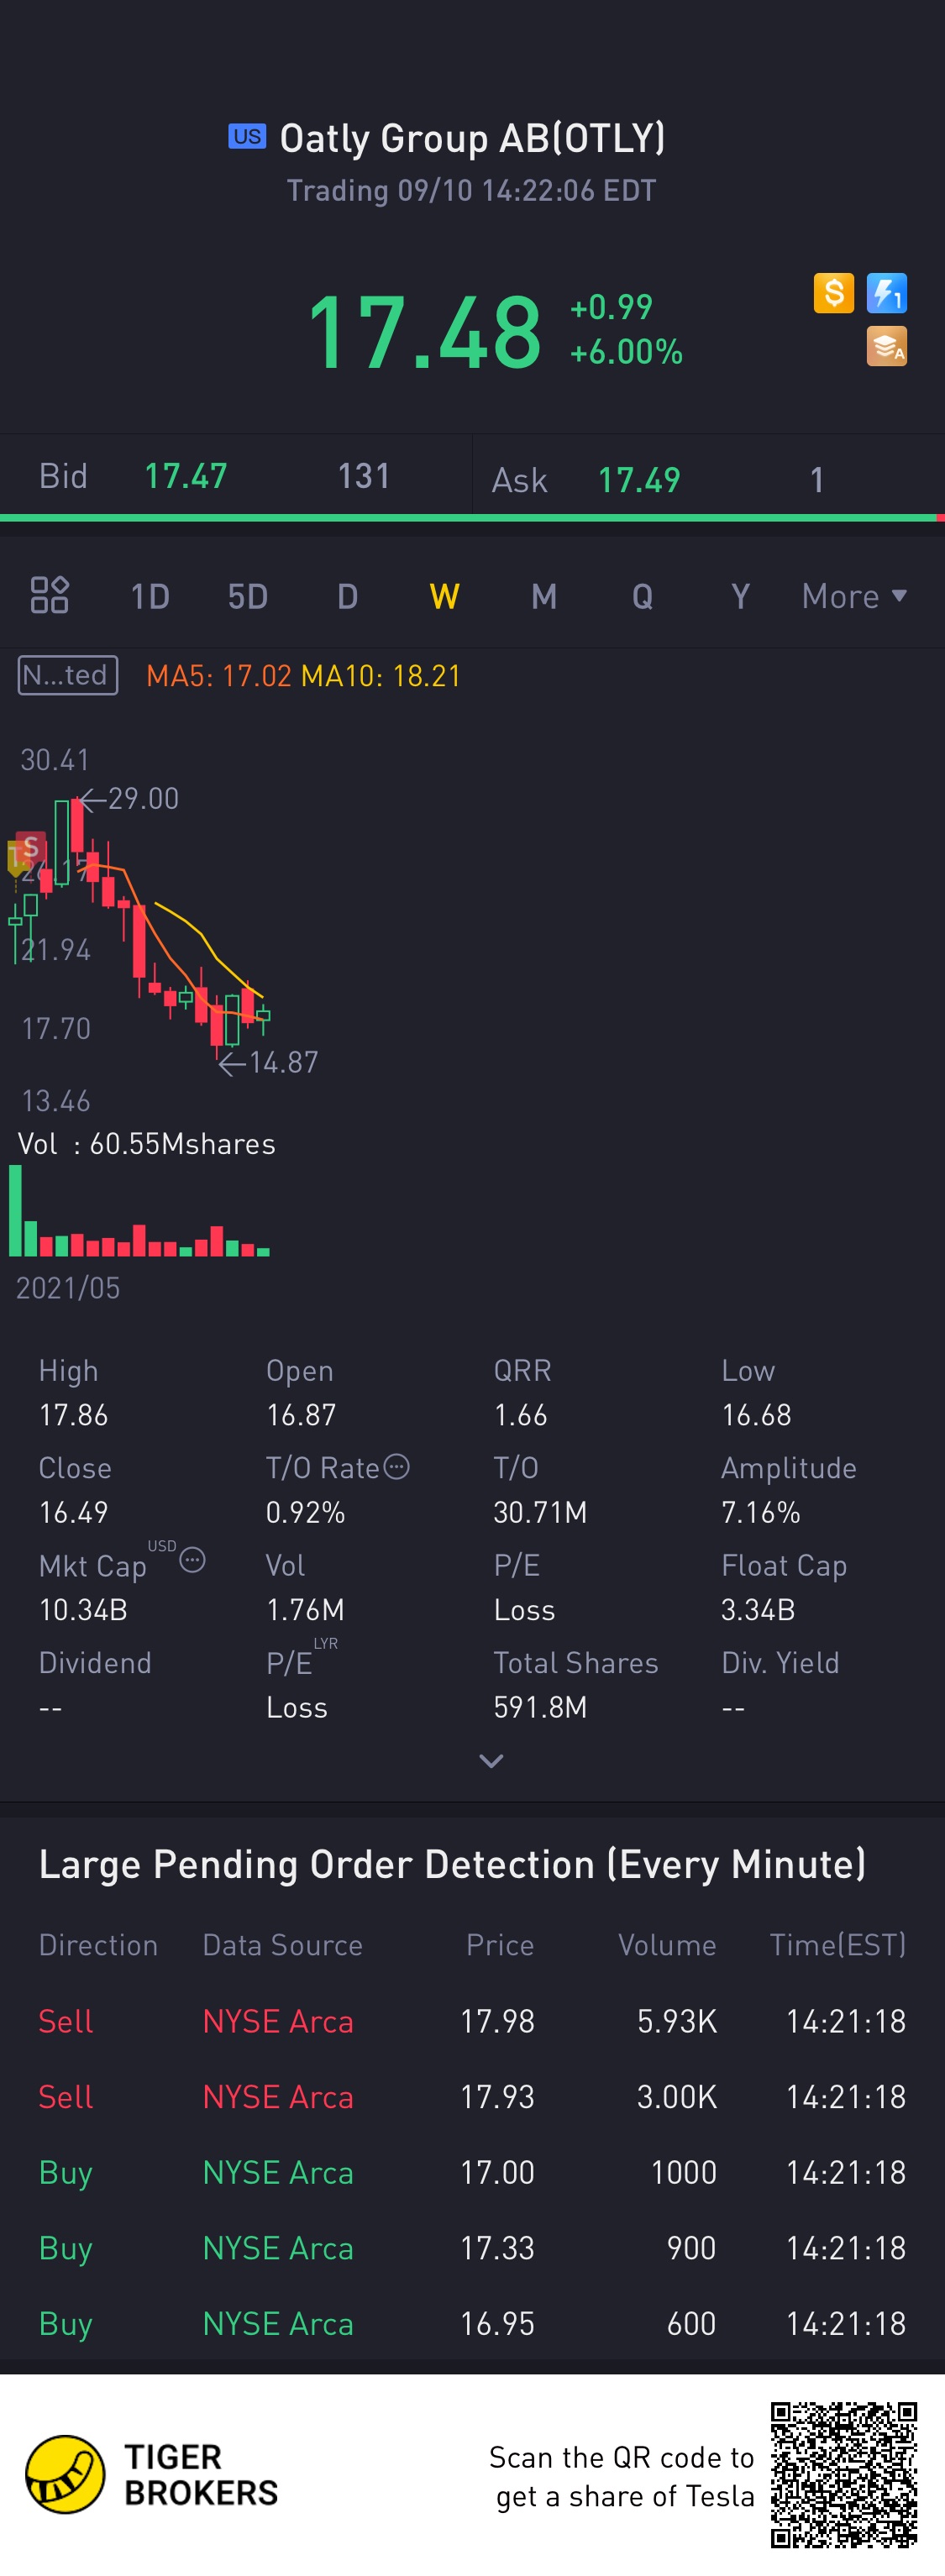Tap the bid-ask ratio bar
The image size is (945, 2576).
[x=472, y=518]
